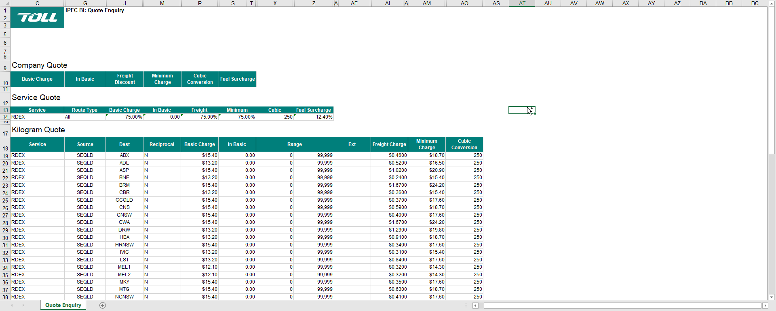The width and height of the screenshot is (776, 311).
Task: Open the Quote Enquiry sheet tab
Action: point(63,305)
